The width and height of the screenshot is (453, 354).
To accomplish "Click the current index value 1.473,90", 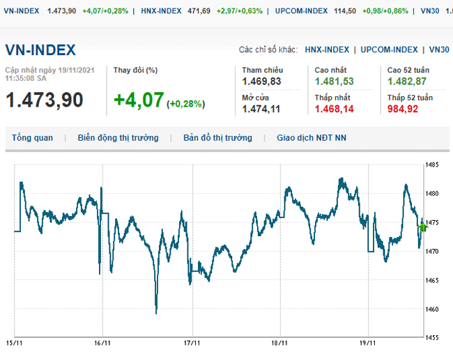I will point(45,100).
